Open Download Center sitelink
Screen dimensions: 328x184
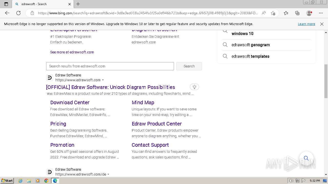(70, 102)
